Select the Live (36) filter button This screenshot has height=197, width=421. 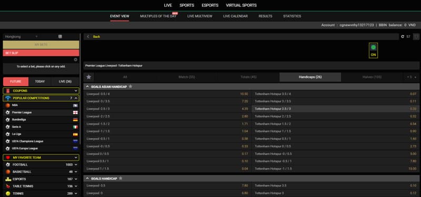tap(65, 81)
